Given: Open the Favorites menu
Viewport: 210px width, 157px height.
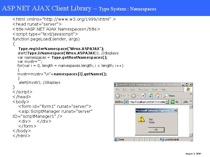Looking at the screenshot, I should pyautogui.click(x=143, y=90).
